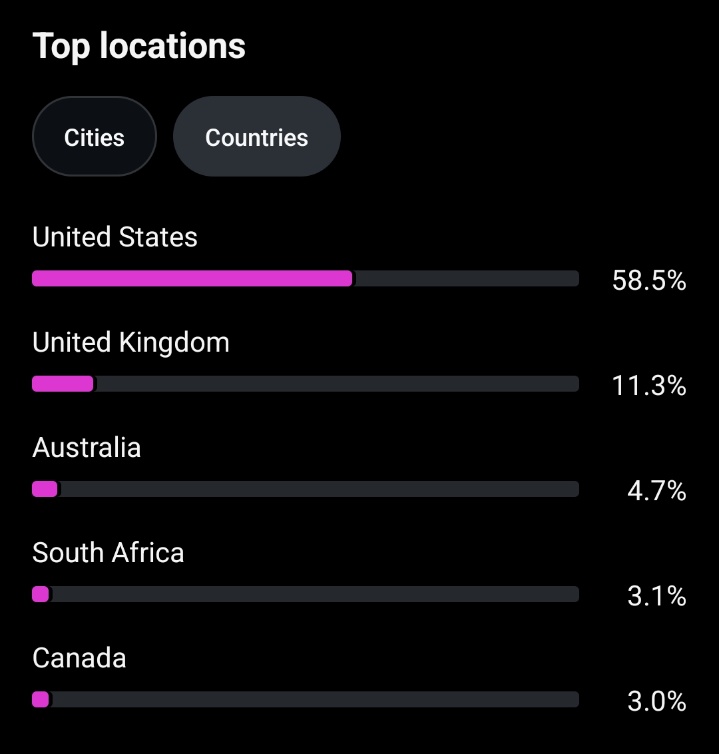The height and width of the screenshot is (754, 719).
Task: Click the 58.5% value
Action: pyautogui.click(x=649, y=280)
